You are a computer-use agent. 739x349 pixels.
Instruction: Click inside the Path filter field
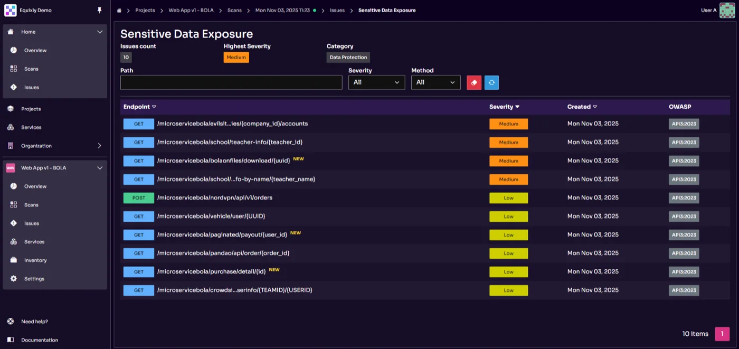(x=231, y=82)
